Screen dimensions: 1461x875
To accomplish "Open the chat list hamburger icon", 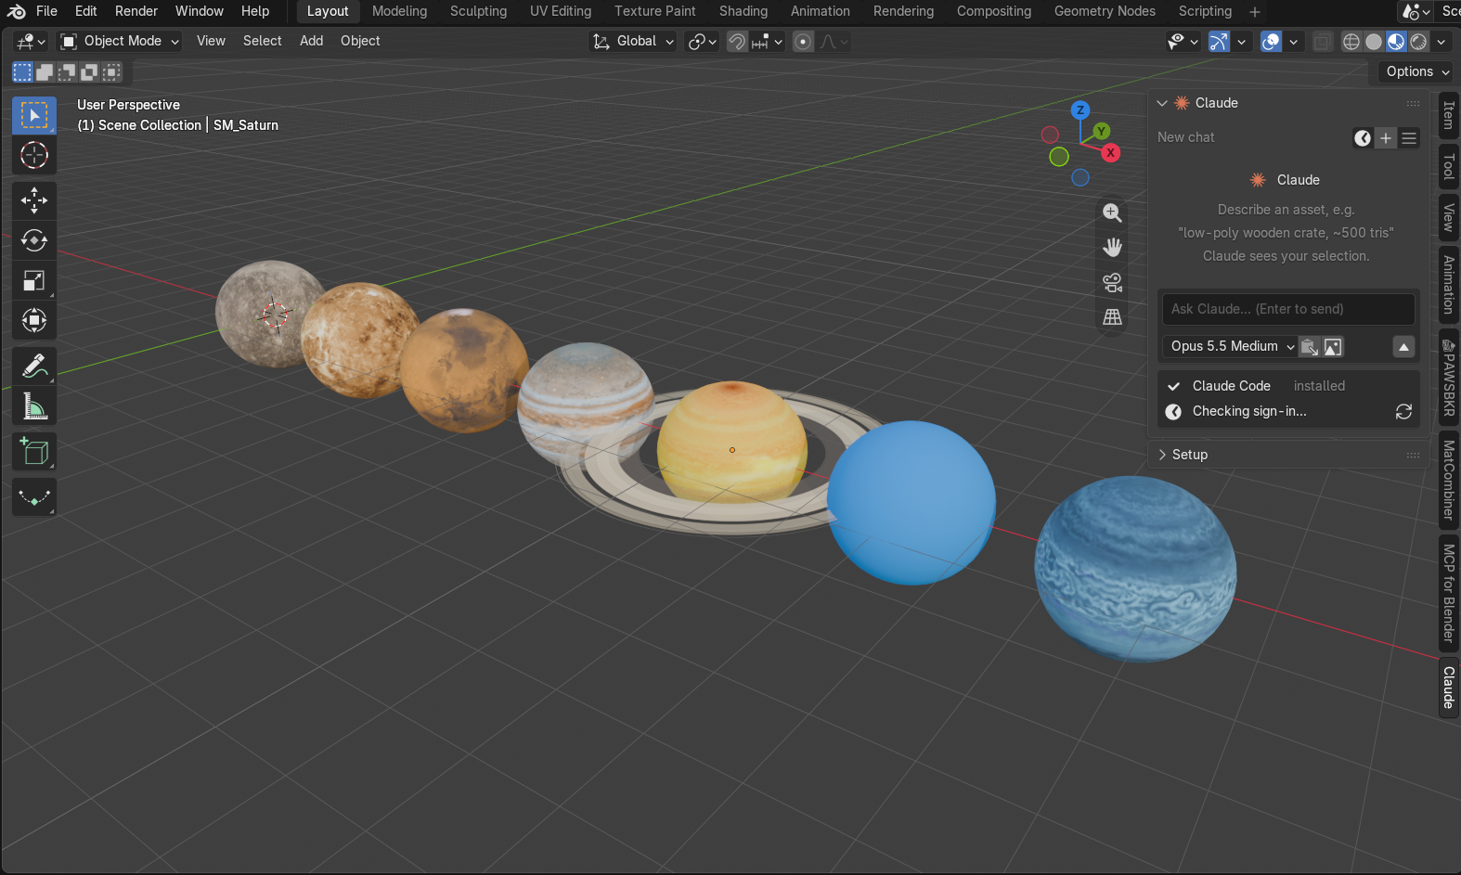I will (x=1409, y=138).
